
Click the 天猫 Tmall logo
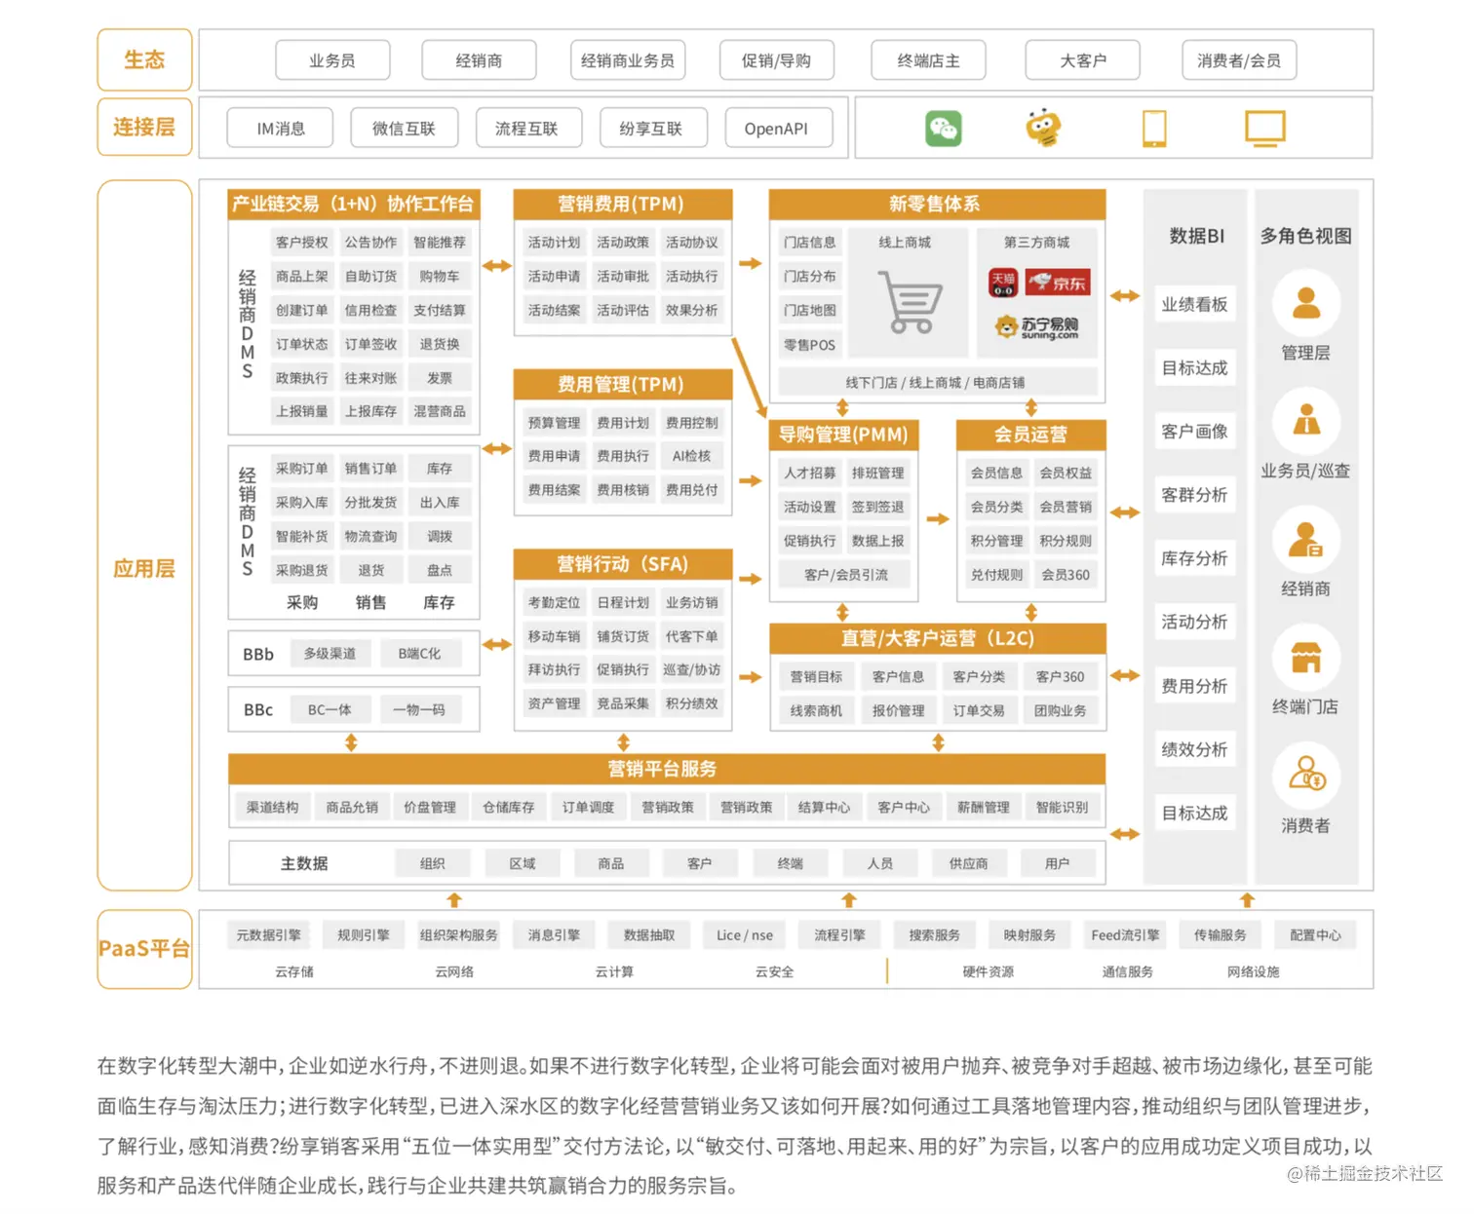click(1003, 284)
